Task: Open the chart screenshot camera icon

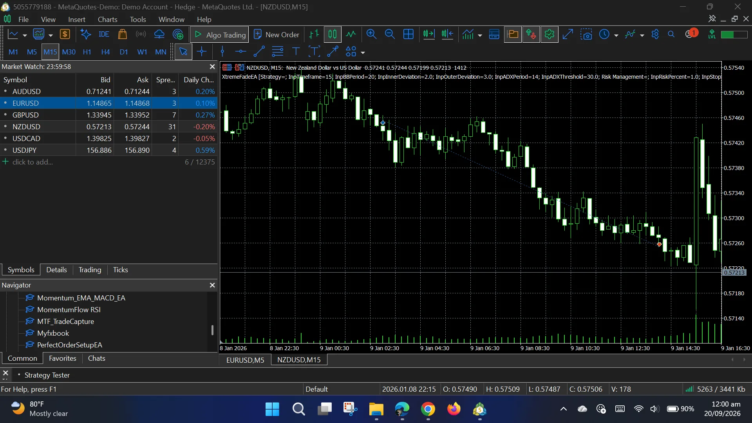Action: click(586, 34)
